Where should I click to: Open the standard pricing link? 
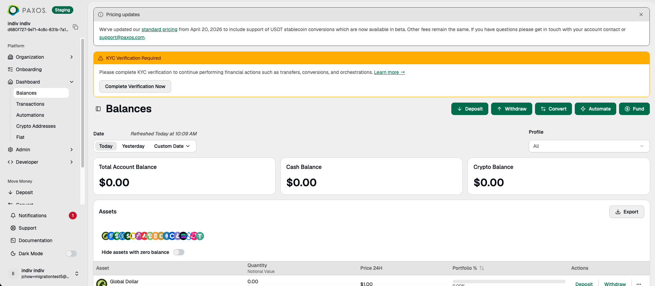[159, 29]
